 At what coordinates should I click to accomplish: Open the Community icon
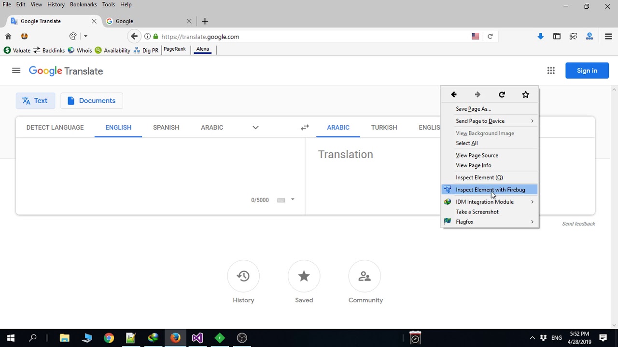(365, 276)
